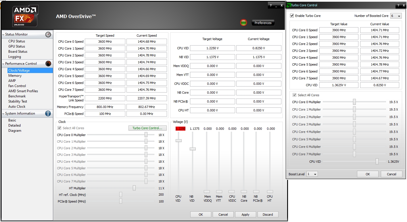Click Cancel in the Turbo Core Control window

(391, 174)
